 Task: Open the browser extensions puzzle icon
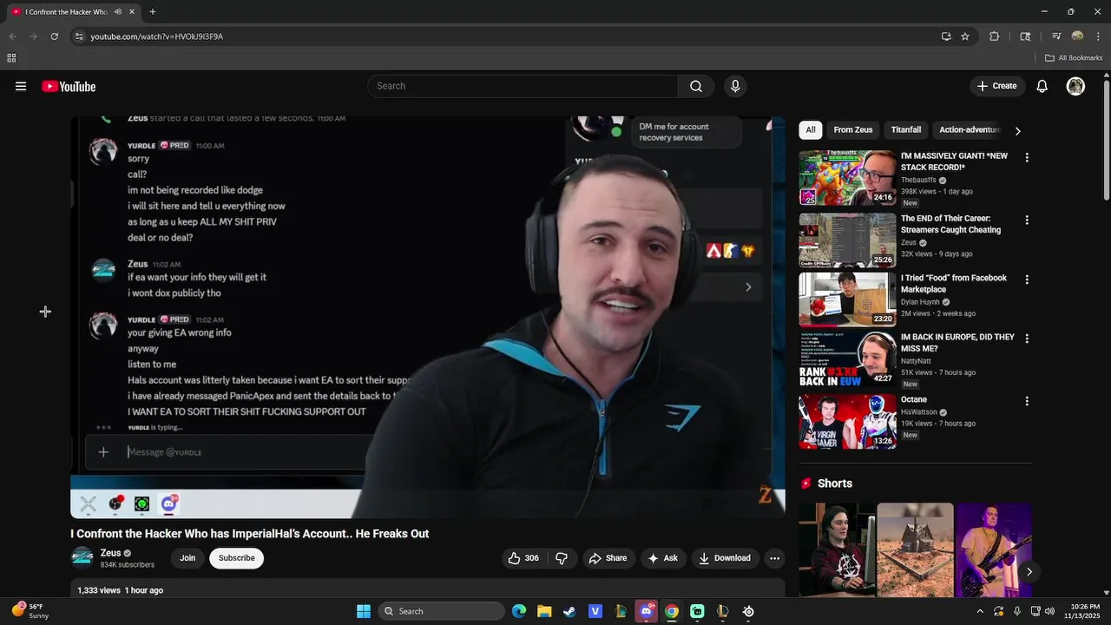(x=995, y=36)
